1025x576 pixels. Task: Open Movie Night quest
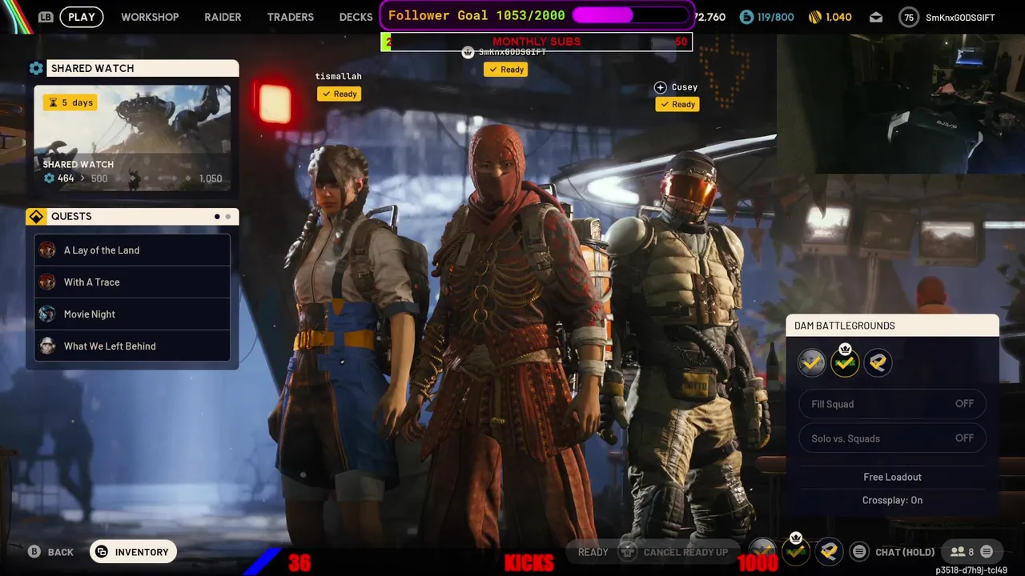pyautogui.click(x=132, y=314)
